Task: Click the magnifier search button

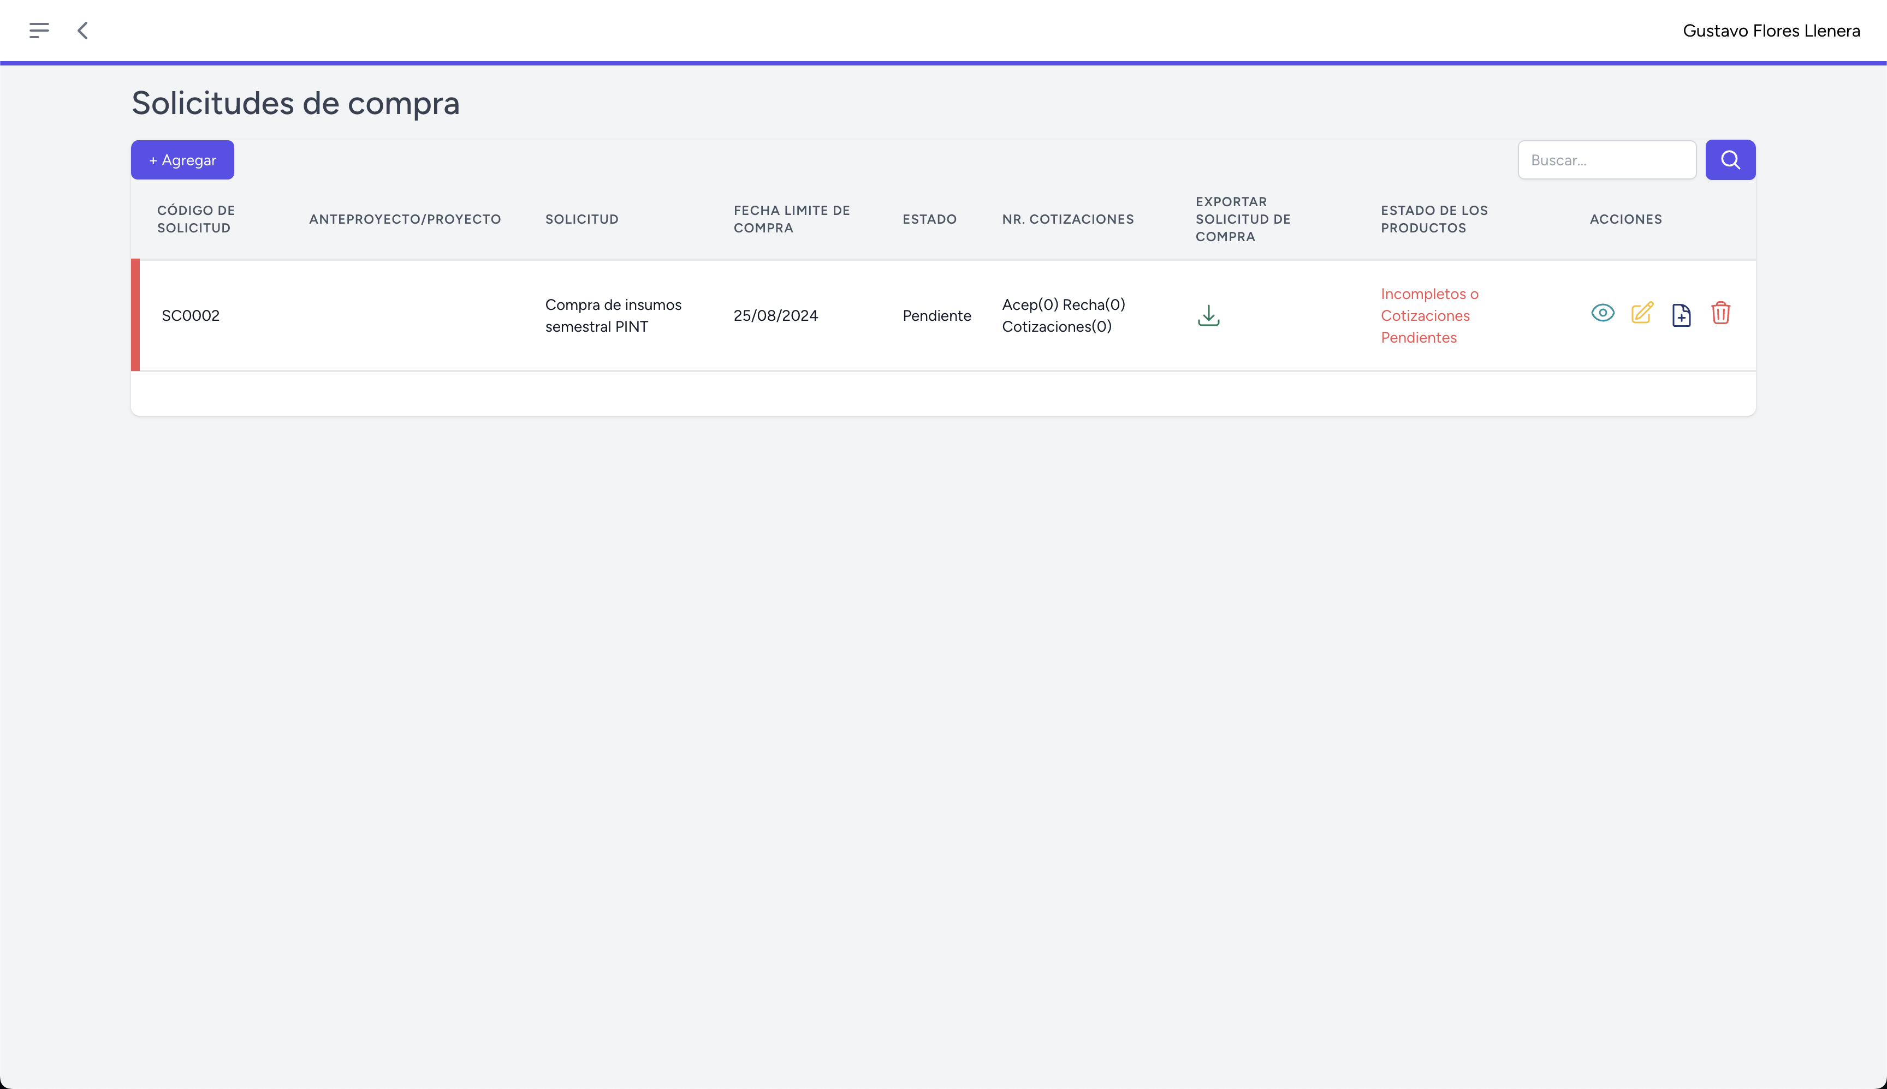Action: coord(1730,160)
